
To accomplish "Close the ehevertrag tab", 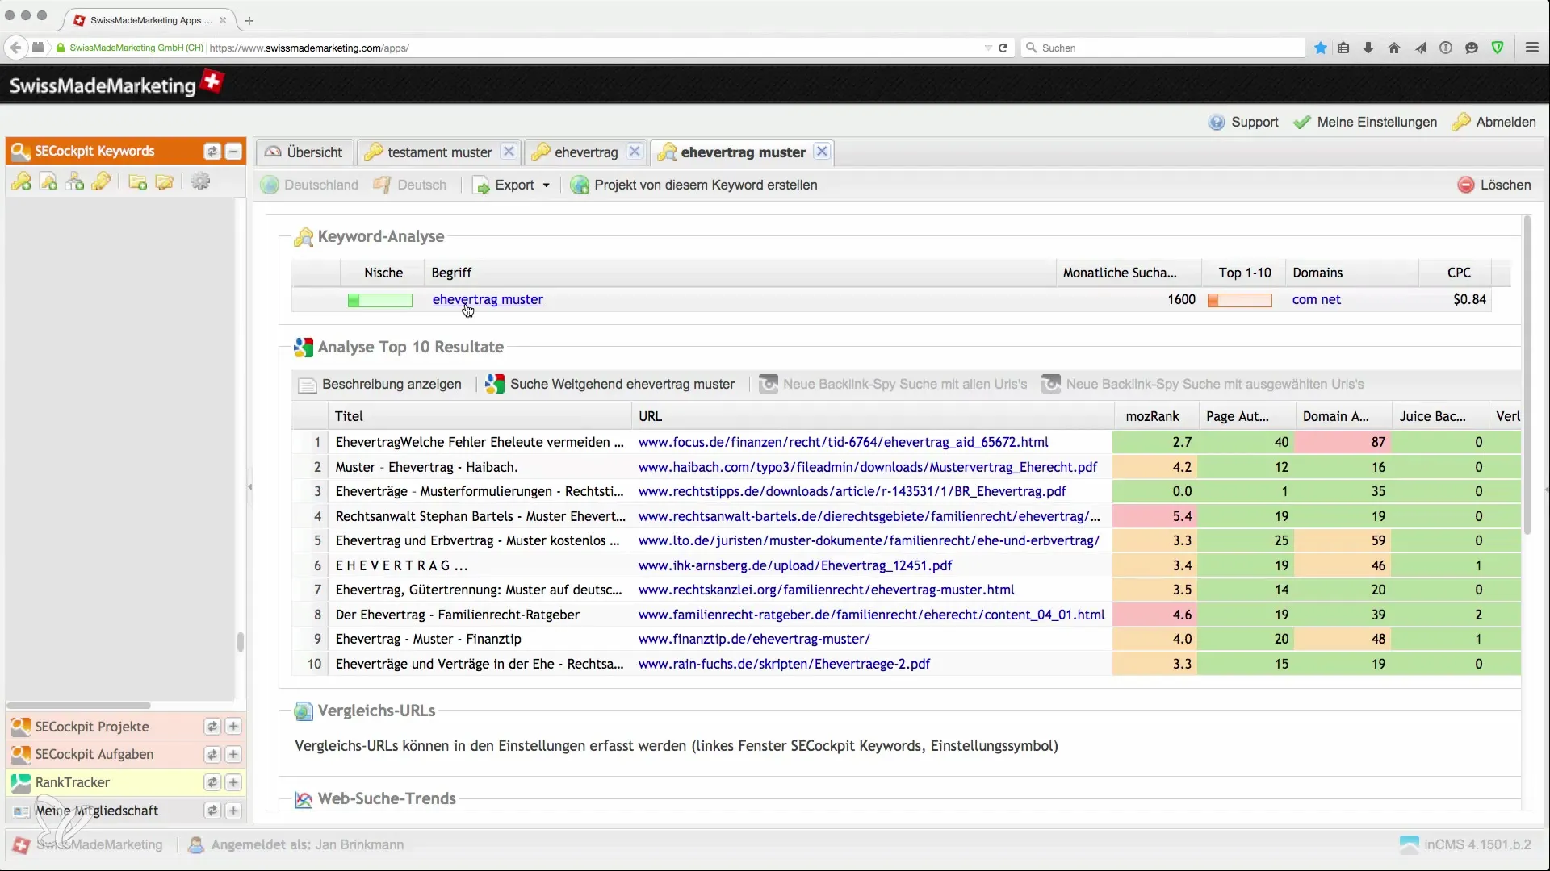I will pyautogui.click(x=635, y=152).
